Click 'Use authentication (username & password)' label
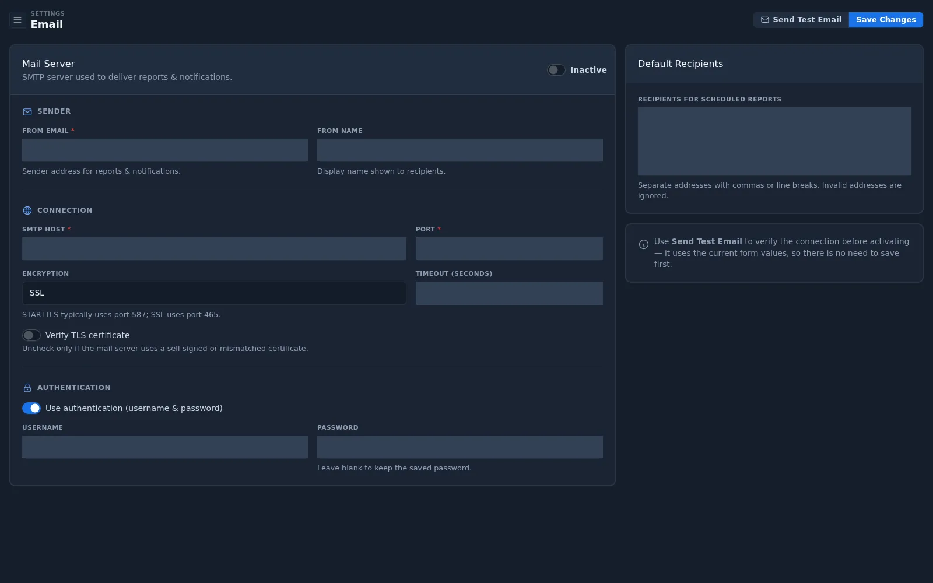Image resolution: width=933 pixels, height=583 pixels. pos(134,408)
